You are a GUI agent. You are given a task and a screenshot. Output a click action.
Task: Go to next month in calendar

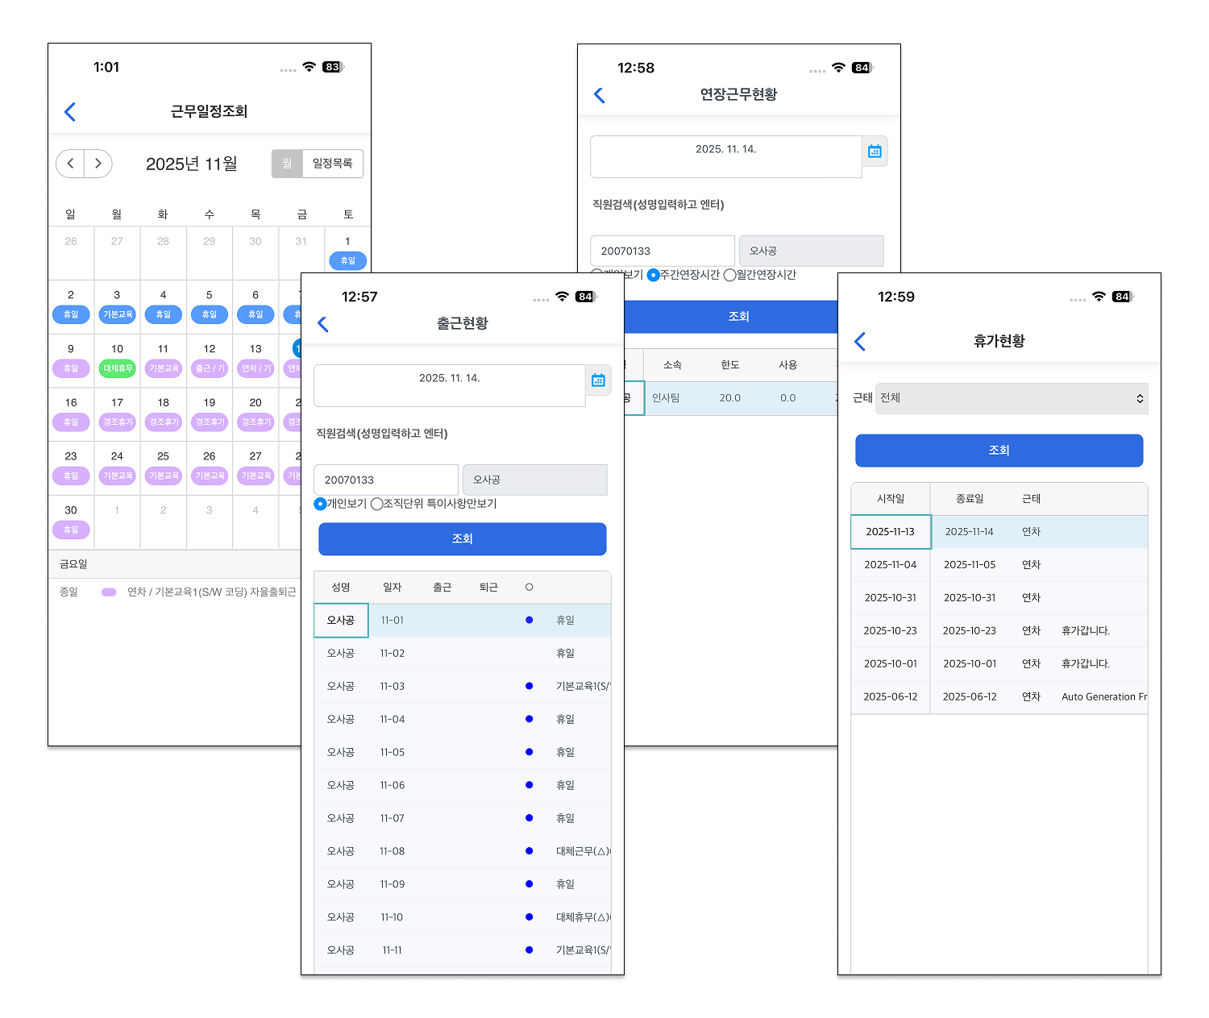coord(98,164)
